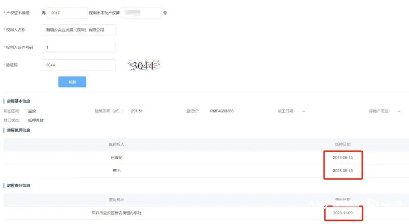The height and width of the screenshot is (224, 409).
Task: Click the 抵押日期 column header
Action: [343, 144]
